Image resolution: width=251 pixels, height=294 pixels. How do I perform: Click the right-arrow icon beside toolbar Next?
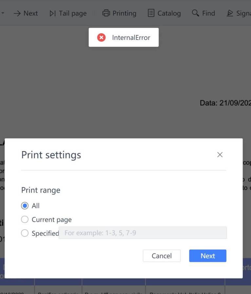pyautogui.click(x=17, y=13)
